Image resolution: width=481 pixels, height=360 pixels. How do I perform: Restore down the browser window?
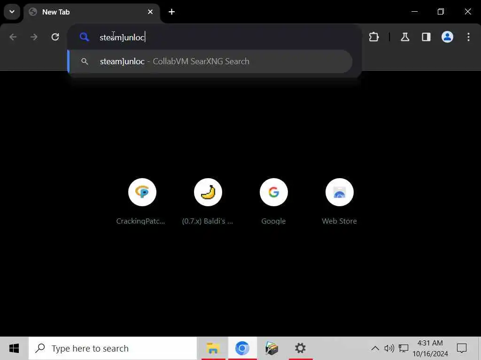[441, 12]
